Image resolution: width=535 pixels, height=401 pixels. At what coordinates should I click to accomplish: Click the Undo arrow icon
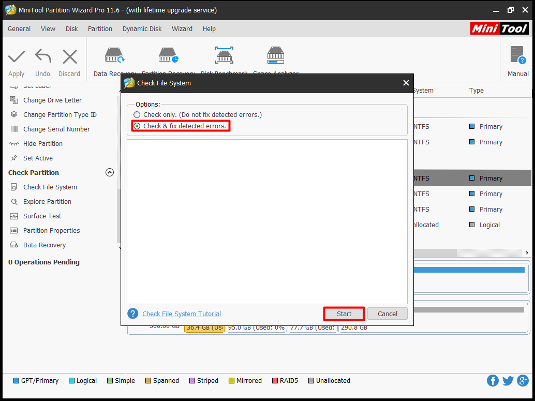click(x=43, y=56)
